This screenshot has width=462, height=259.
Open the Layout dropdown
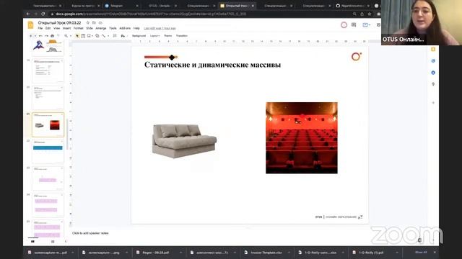point(154,36)
